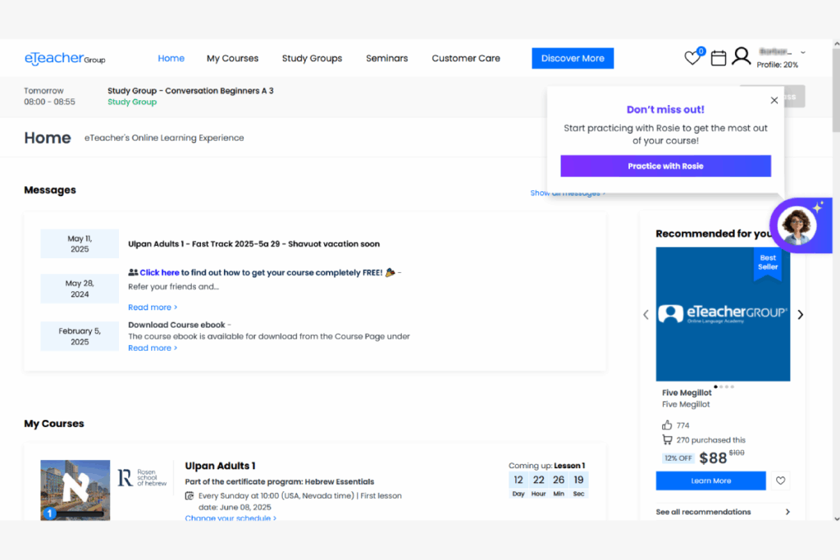
Task: Click Study Group - Conversation Beginners A 3
Action: coord(190,90)
